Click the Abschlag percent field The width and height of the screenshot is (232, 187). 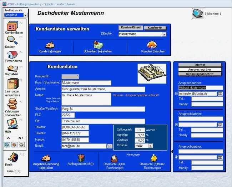pyautogui.click(x=140, y=135)
